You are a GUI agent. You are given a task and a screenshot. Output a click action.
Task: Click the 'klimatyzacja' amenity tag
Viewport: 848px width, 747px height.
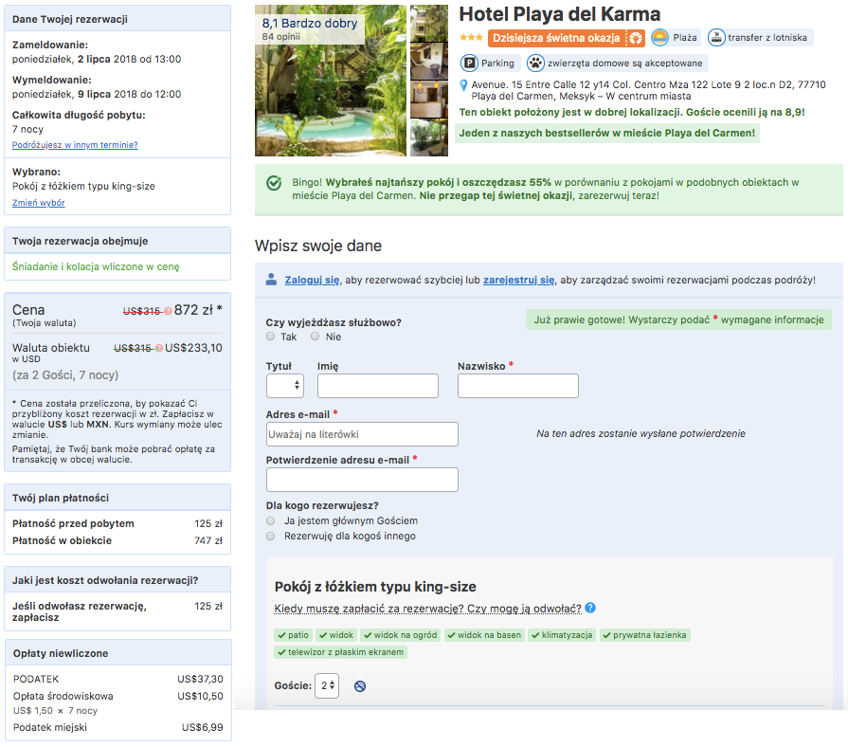tap(563, 635)
